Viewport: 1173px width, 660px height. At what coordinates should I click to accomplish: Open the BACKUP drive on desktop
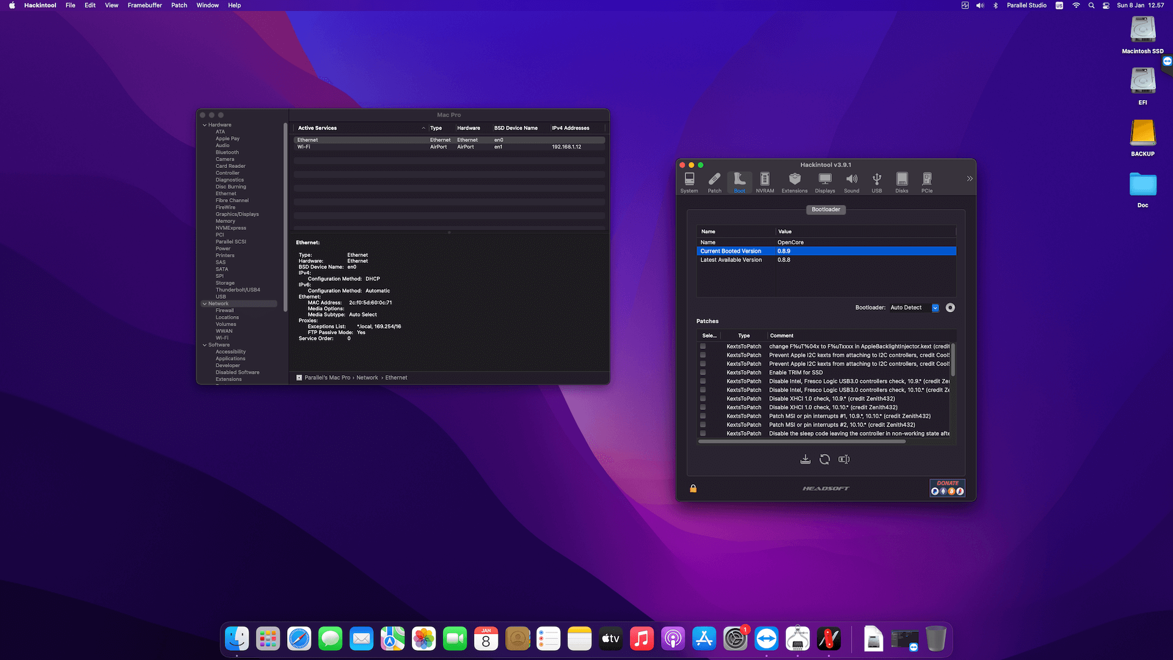(x=1142, y=137)
